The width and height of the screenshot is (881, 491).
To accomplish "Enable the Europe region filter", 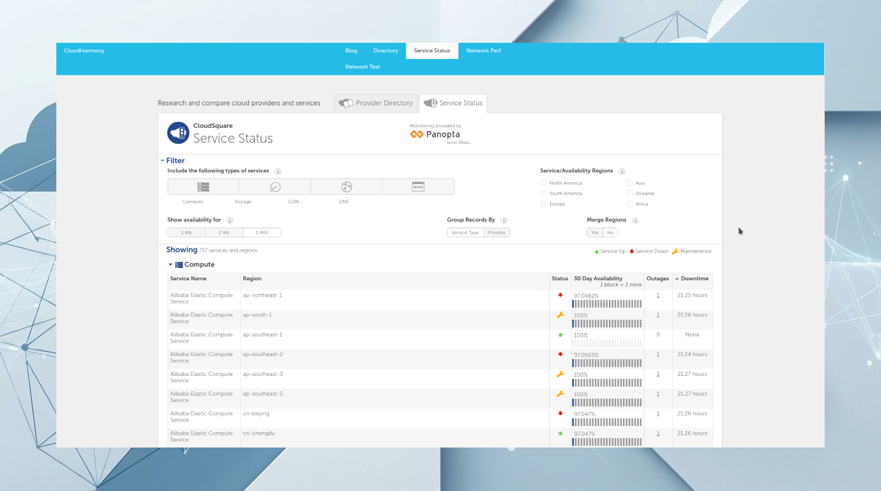I will [542, 203].
